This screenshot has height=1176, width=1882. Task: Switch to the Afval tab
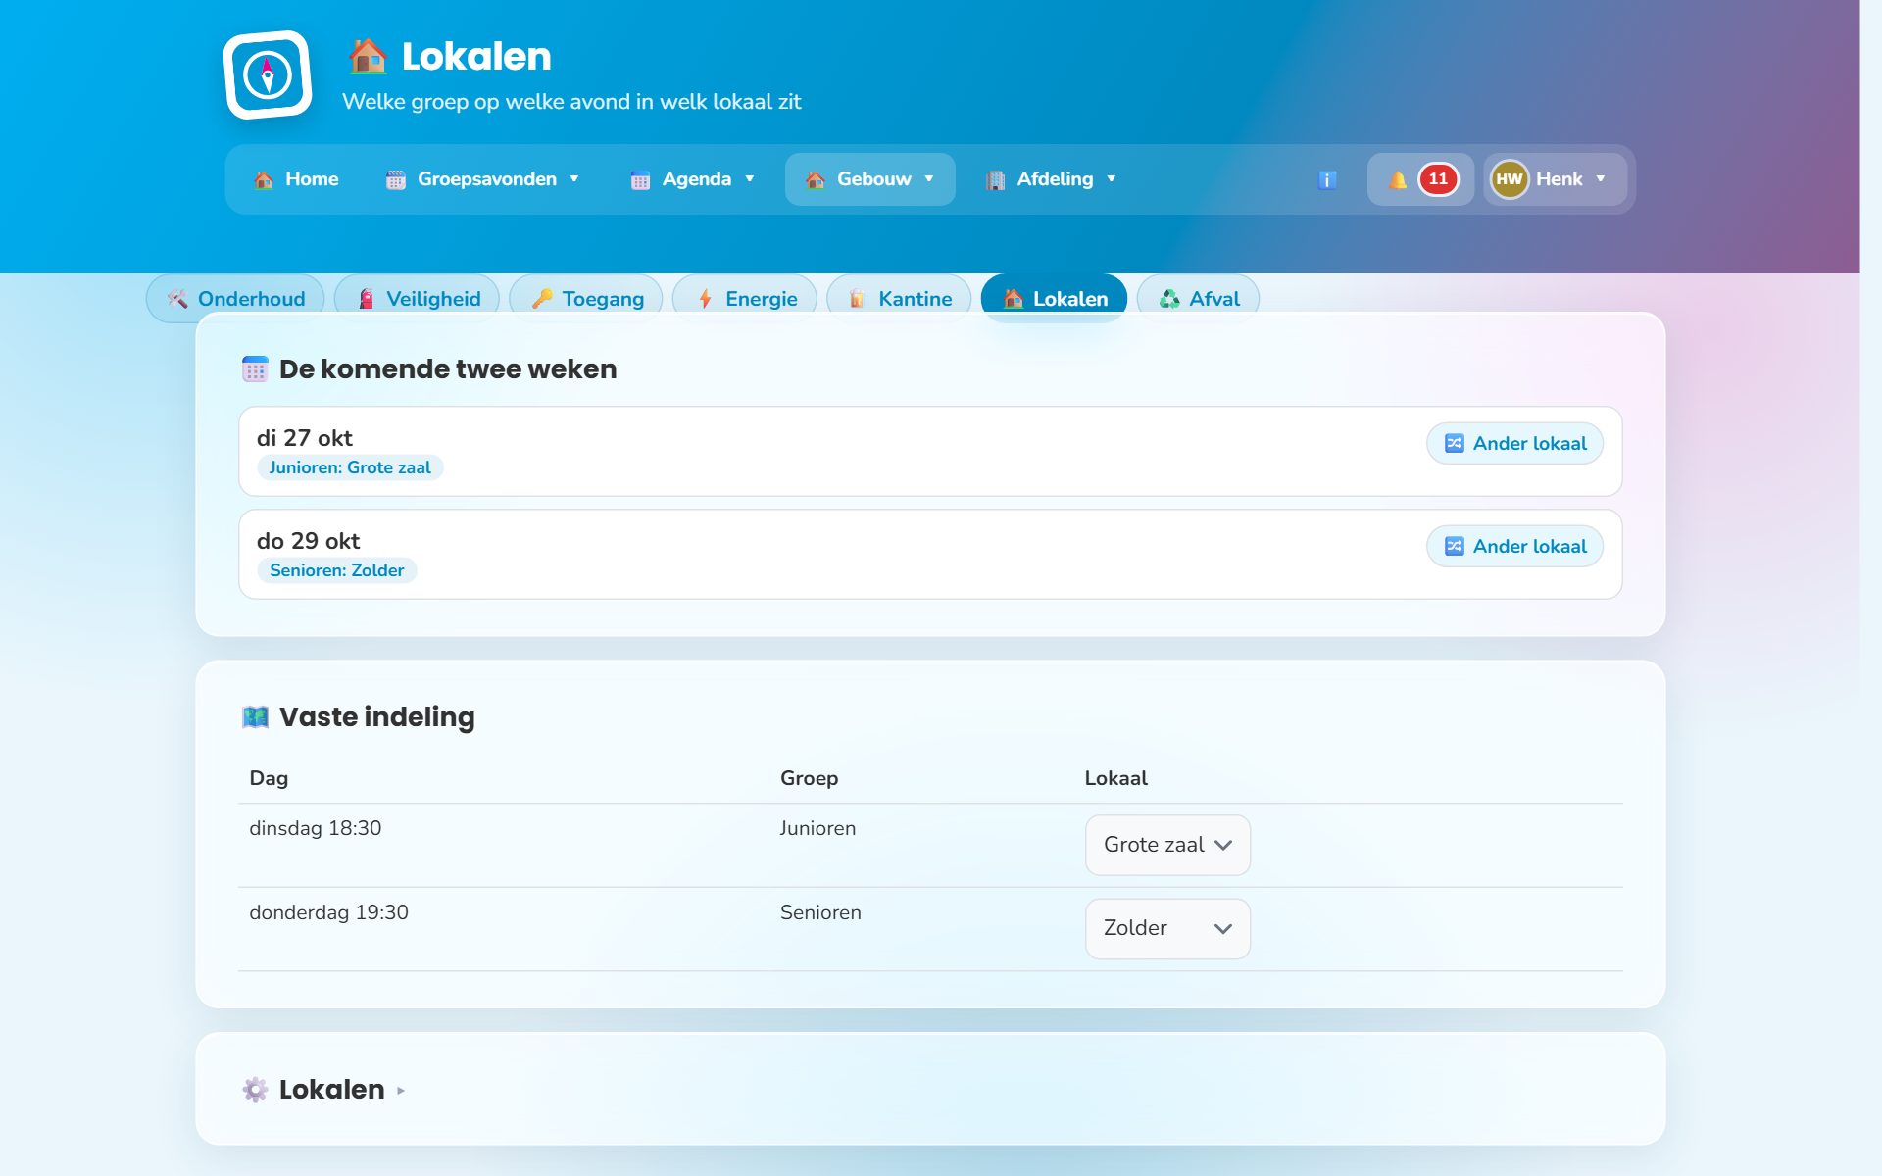(1198, 299)
